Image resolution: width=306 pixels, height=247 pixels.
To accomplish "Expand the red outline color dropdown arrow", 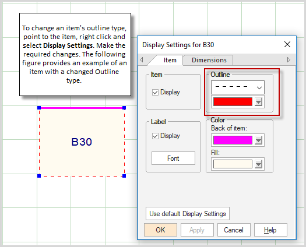I will click(x=258, y=102).
